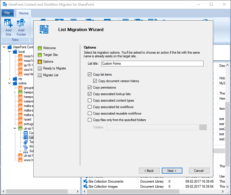This screenshot has height=195, width=231.
Task: Click the Add Site ribbon icon
Action: click(x=8, y=23)
